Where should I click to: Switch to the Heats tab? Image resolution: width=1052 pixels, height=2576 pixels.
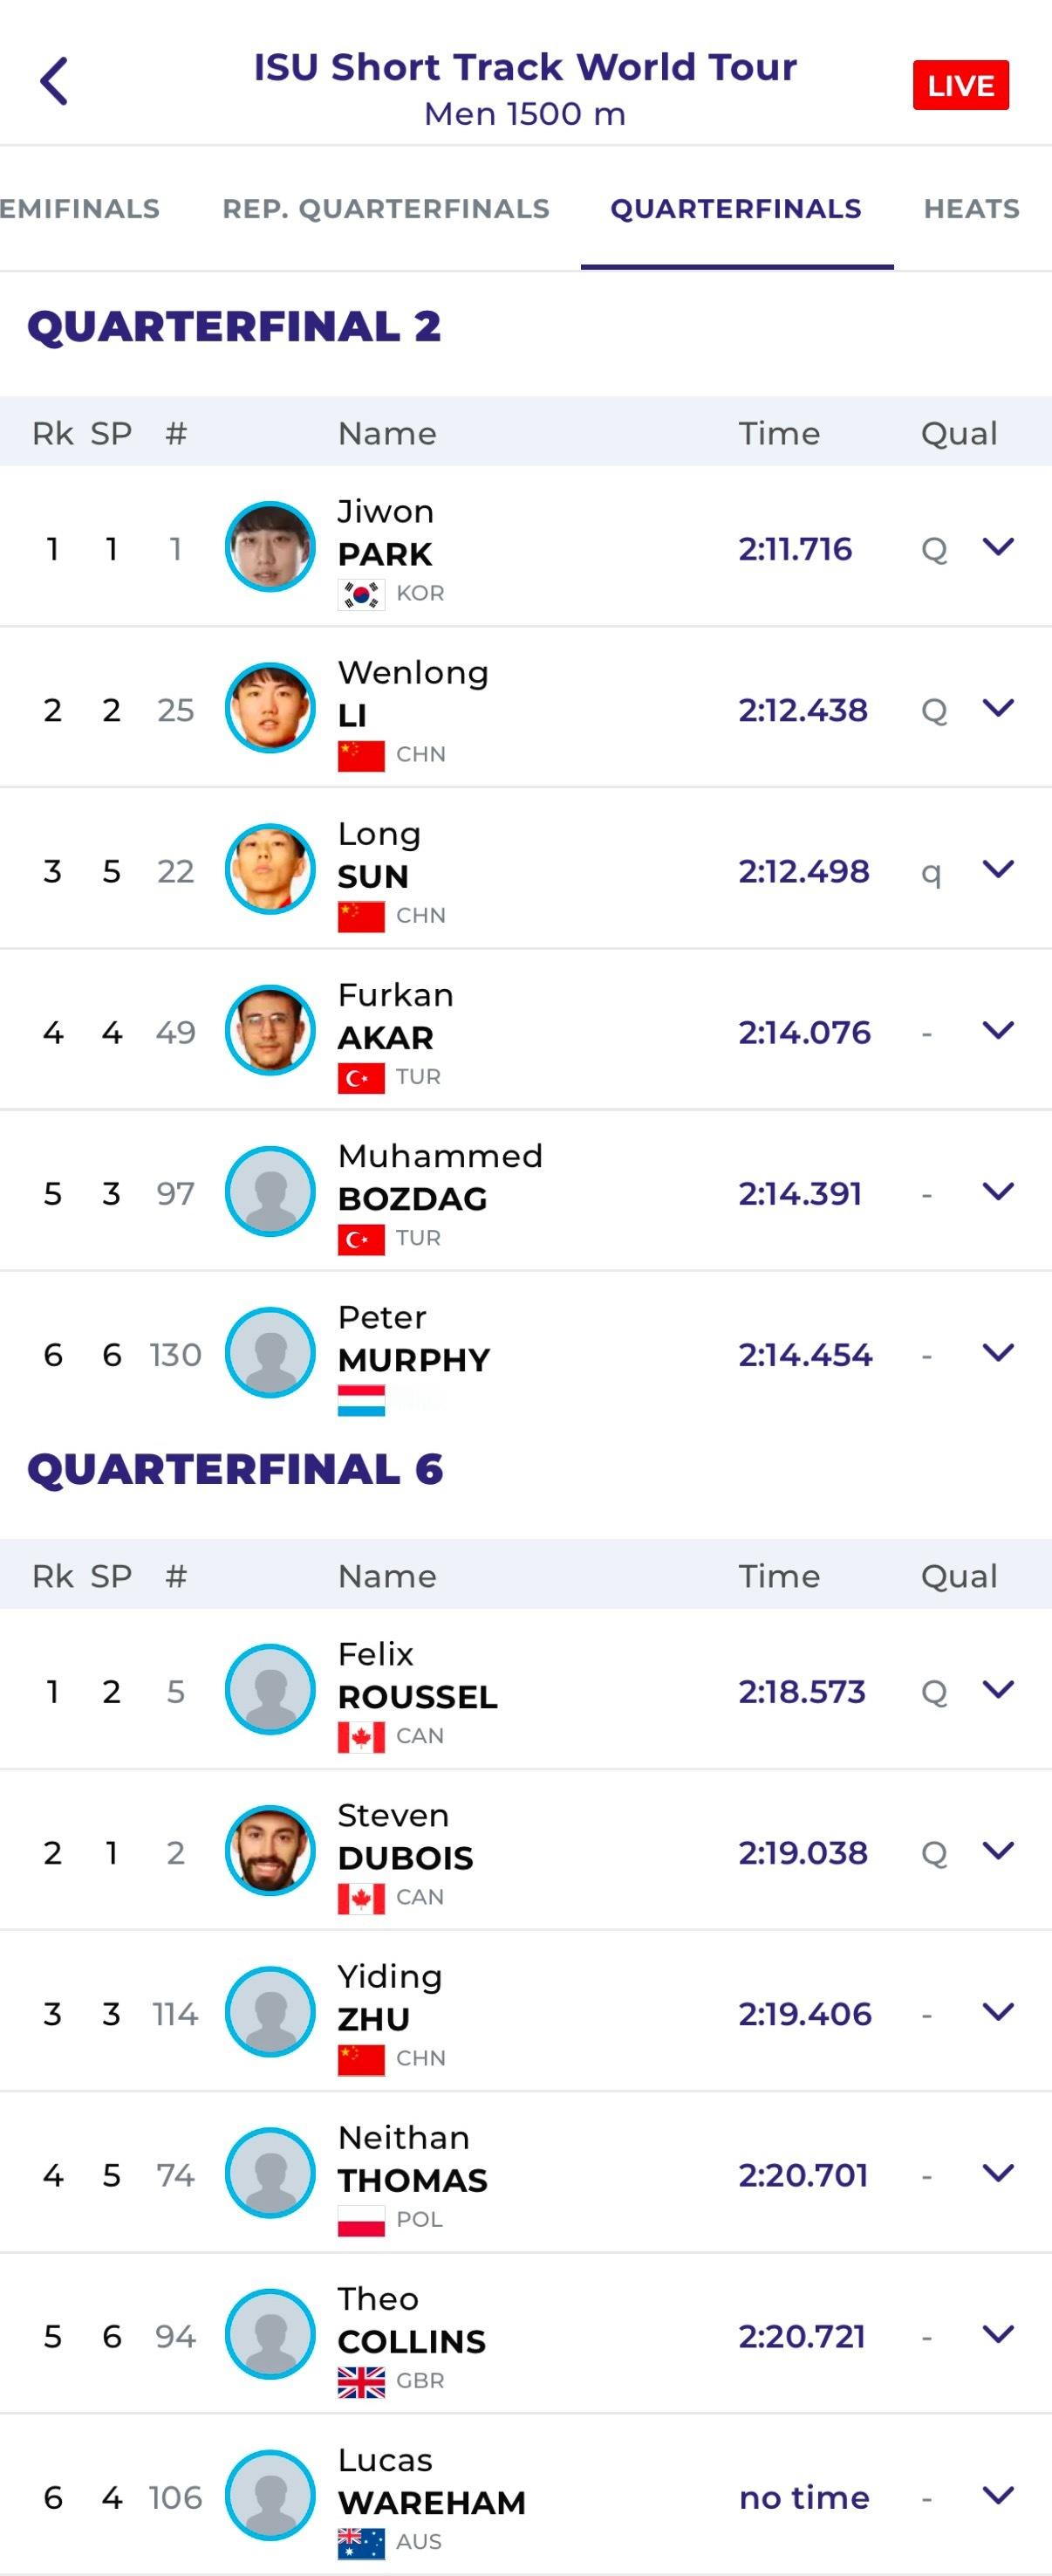point(971,208)
